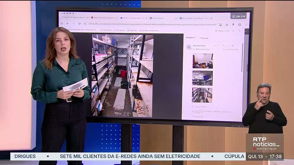
Task: Click Imprimir to print the image
Action: pos(132,30)
